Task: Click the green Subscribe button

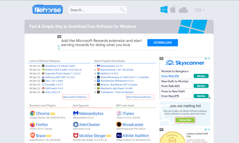Action: [185, 120]
